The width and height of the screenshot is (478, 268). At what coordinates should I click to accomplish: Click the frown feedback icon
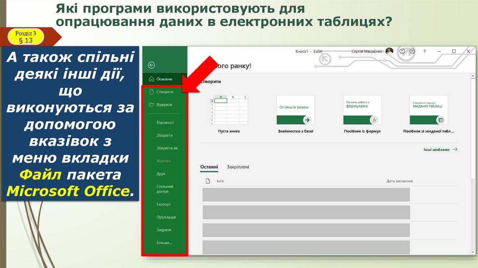click(x=412, y=51)
